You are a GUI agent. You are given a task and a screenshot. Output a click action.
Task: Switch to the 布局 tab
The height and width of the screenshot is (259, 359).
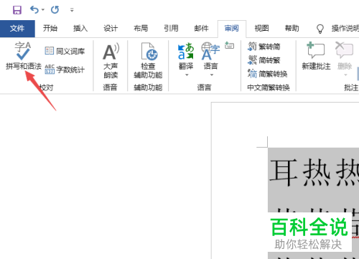pyautogui.click(x=141, y=29)
